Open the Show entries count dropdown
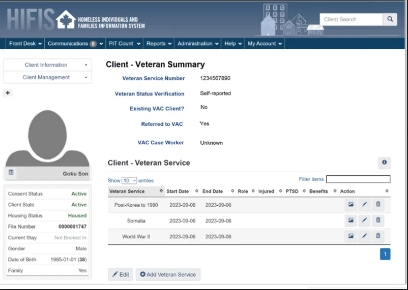The height and width of the screenshot is (290, 408). click(129, 180)
